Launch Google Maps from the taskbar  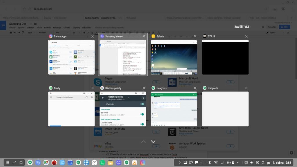[46, 163]
